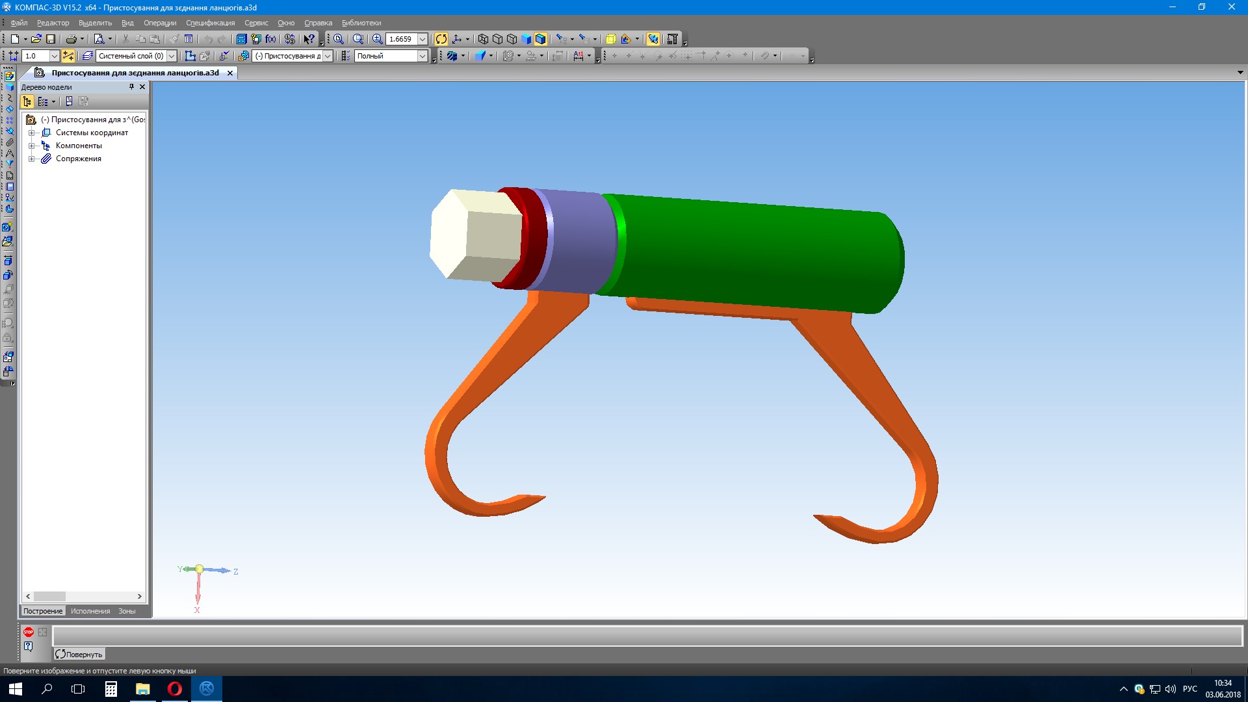Click the scroll right arrow in model tree

139,596
